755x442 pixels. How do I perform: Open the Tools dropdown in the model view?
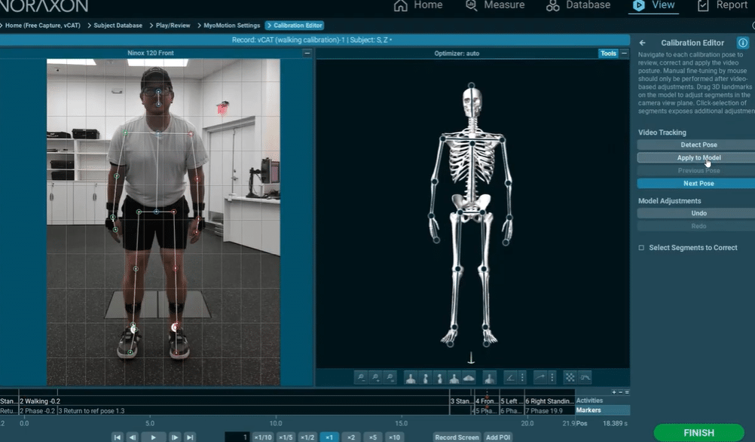coord(608,53)
